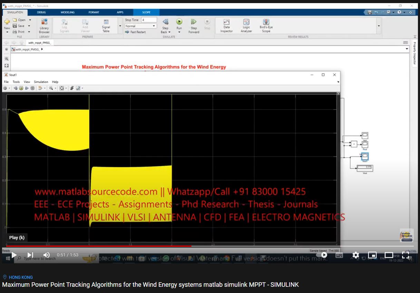
Task: Open the Bird's-Eye Scope
Action: (266, 26)
